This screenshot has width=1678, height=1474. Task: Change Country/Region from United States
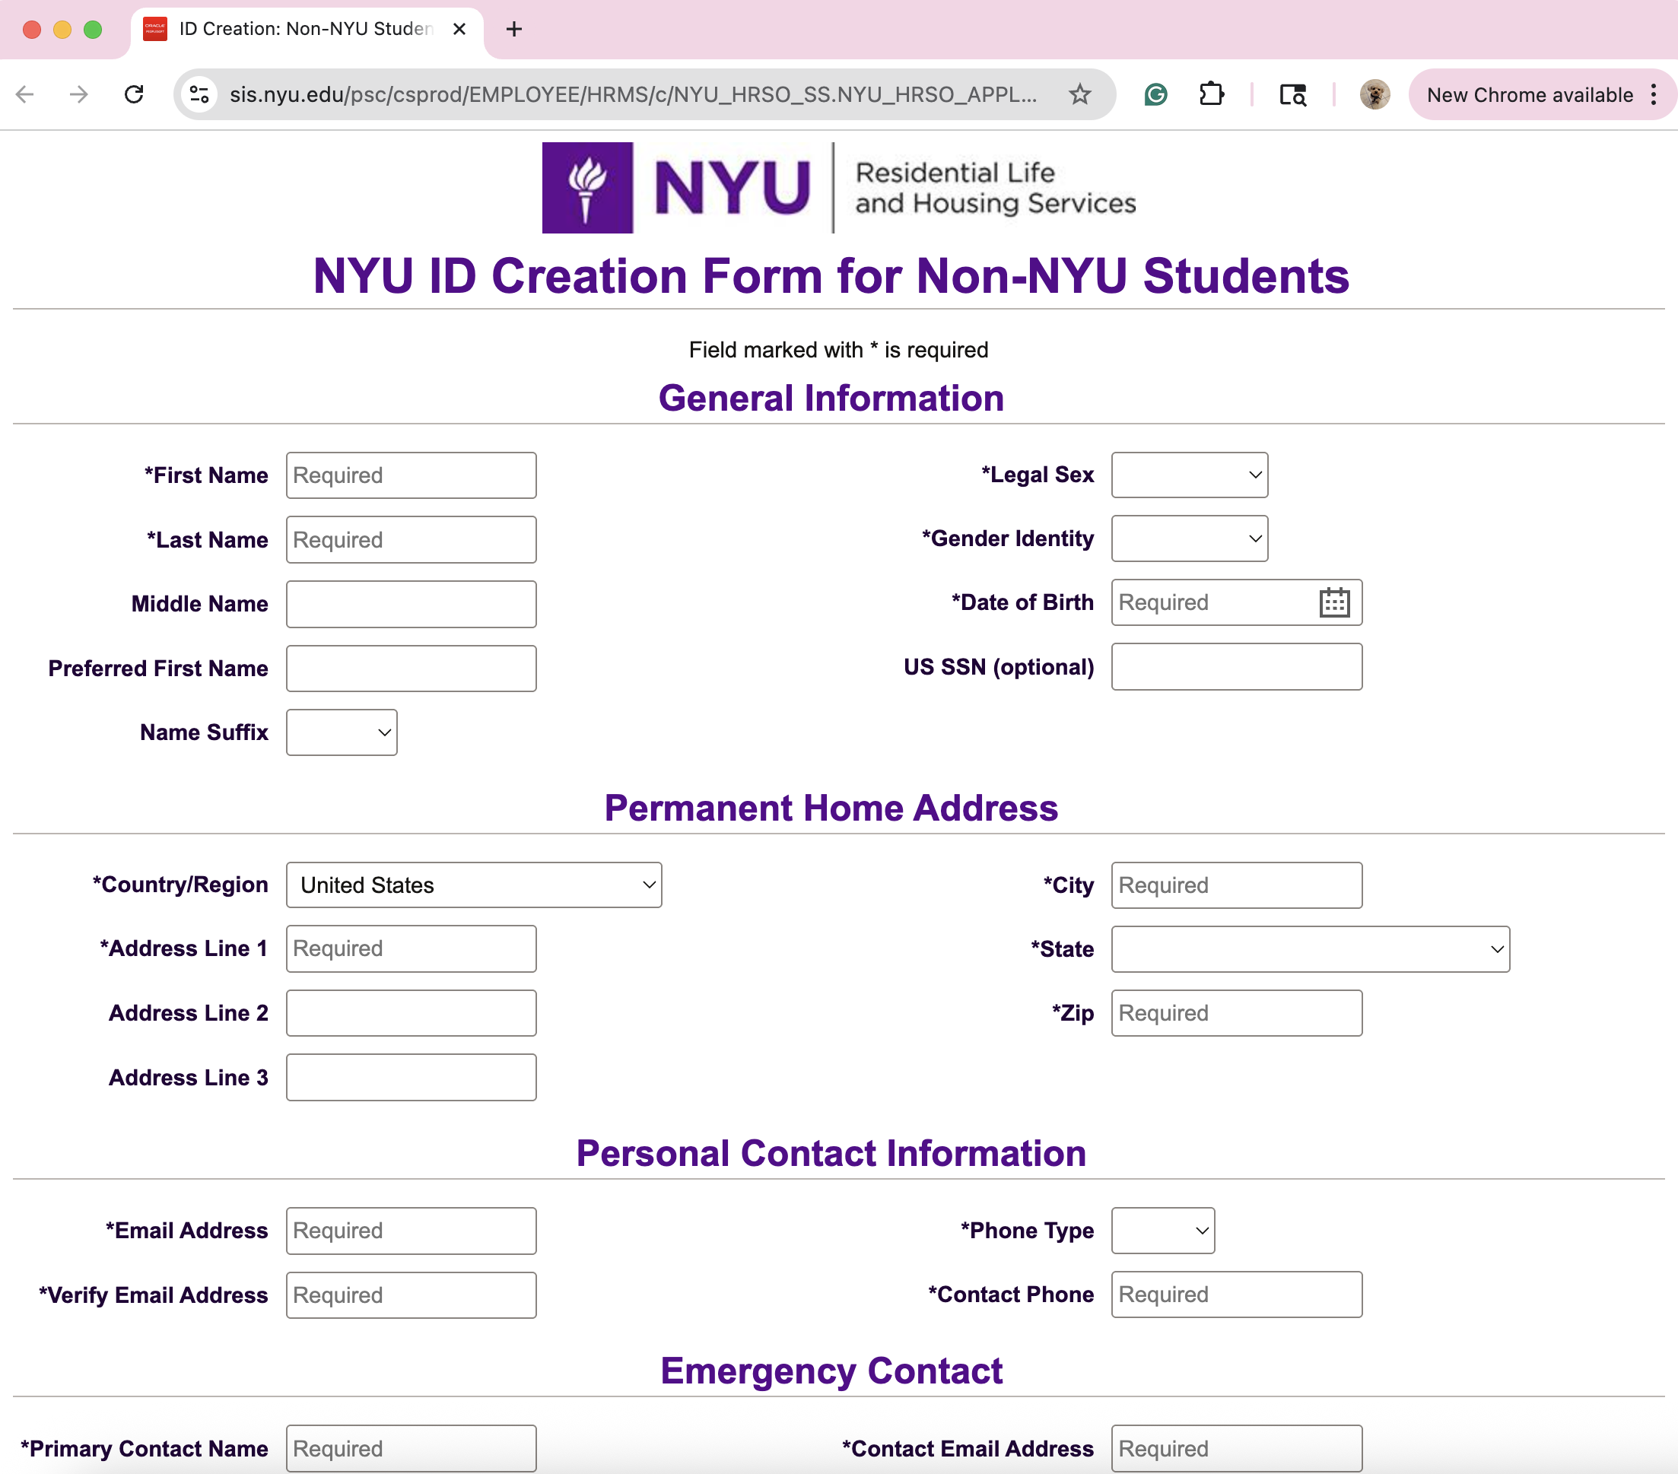tap(474, 885)
